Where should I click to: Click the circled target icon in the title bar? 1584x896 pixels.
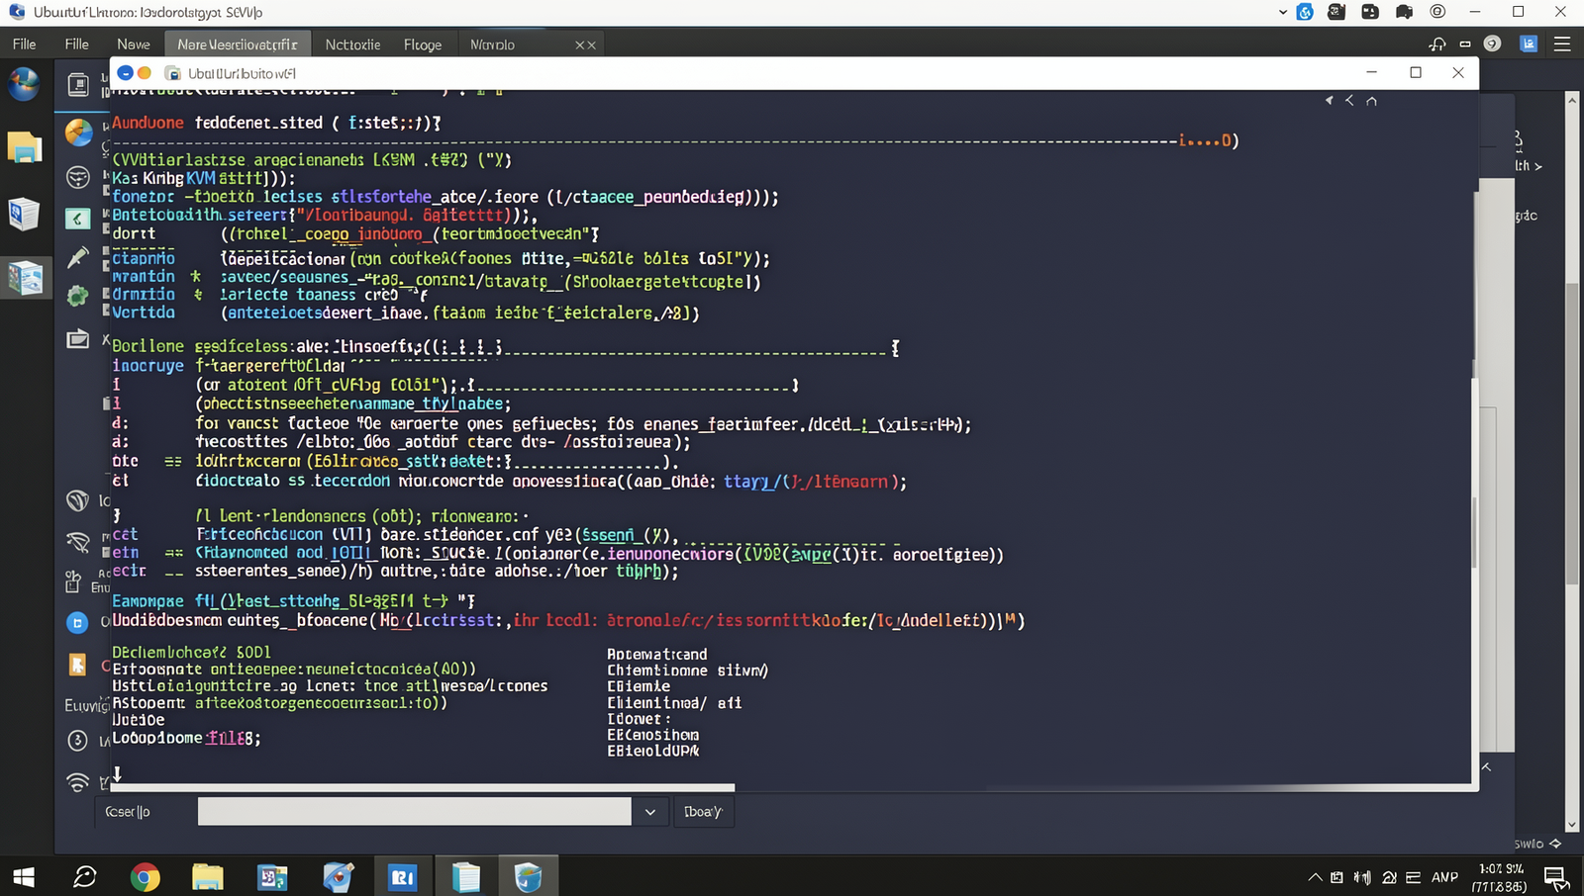tap(1437, 12)
